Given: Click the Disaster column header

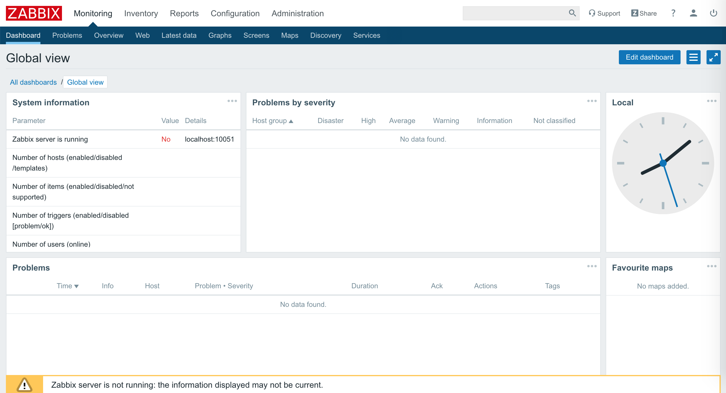Looking at the screenshot, I should [331, 121].
